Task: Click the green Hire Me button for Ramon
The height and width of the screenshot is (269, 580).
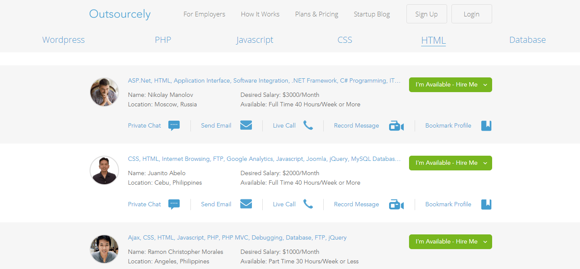Action: pos(446,242)
